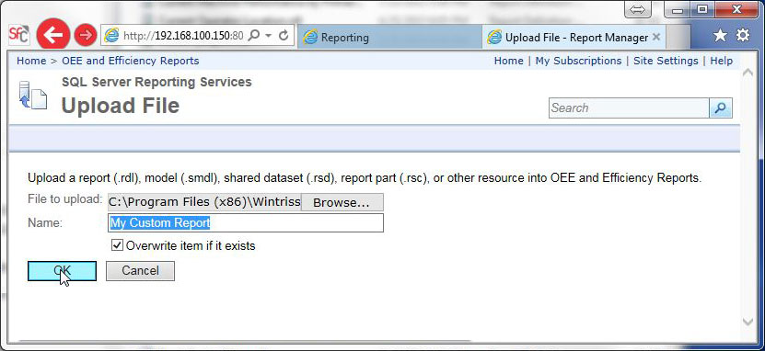This screenshot has width=765, height=351.
Task: Open Favorites star icon
Action: click(720, 35)
